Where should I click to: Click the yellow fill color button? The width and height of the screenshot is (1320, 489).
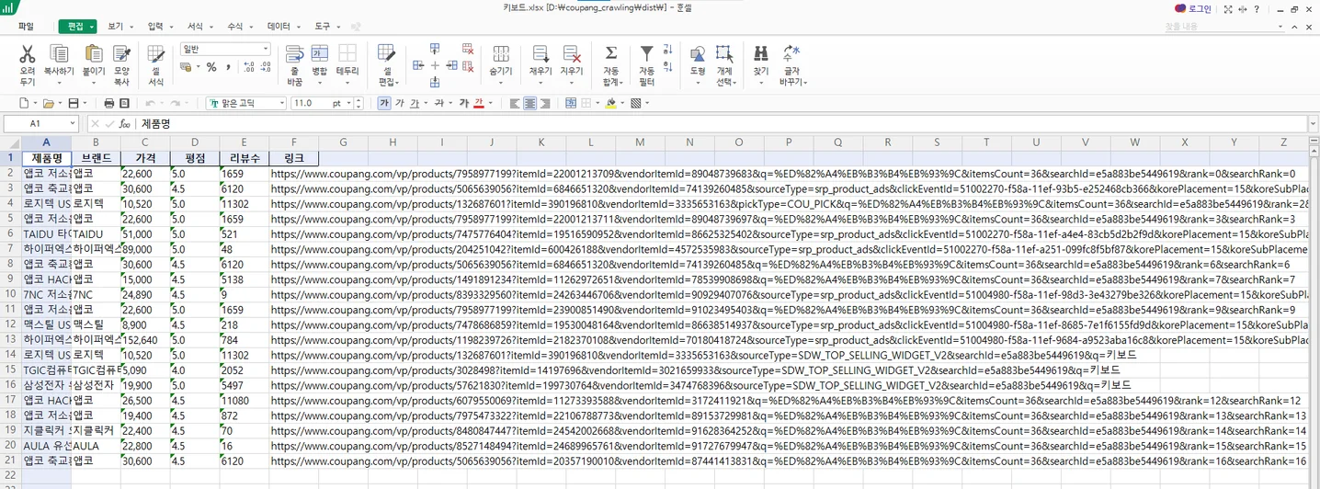tap(610, 104)
